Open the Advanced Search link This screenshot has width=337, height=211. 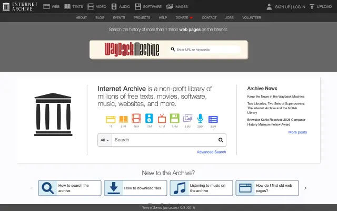click(x=211, y=152)
